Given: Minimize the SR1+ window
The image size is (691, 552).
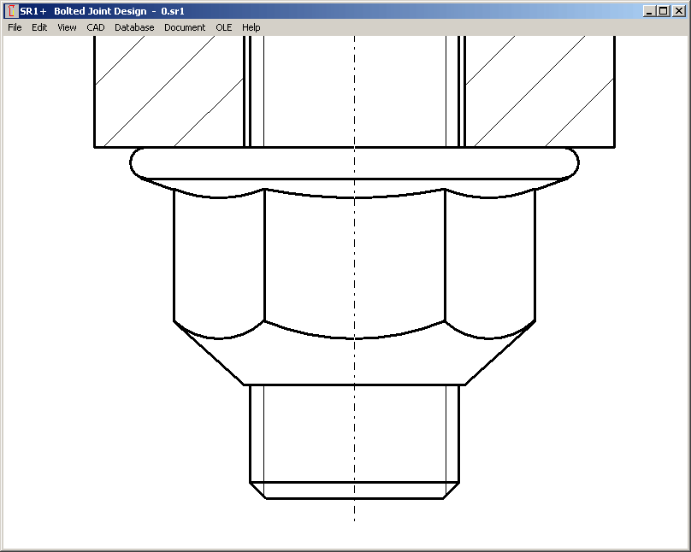Looking at the screenshot, I should 650,11.
